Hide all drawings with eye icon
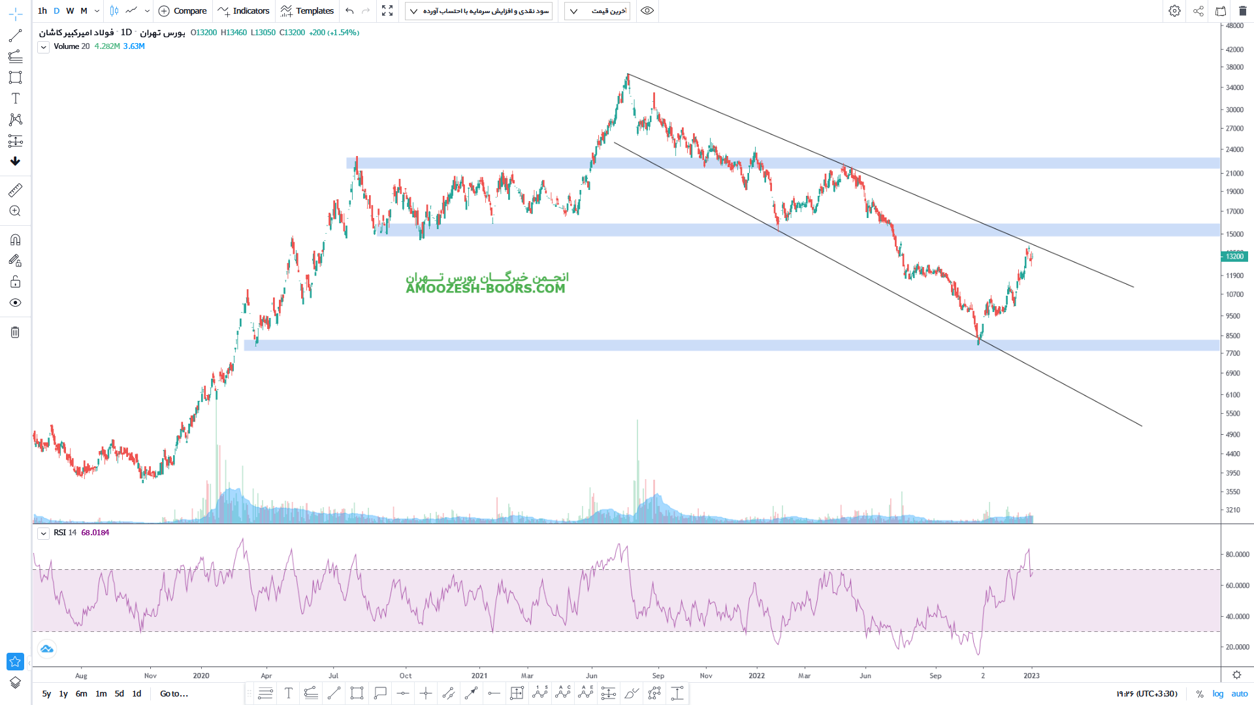The width and height of the screenshot is (1254, 705). 15,303
